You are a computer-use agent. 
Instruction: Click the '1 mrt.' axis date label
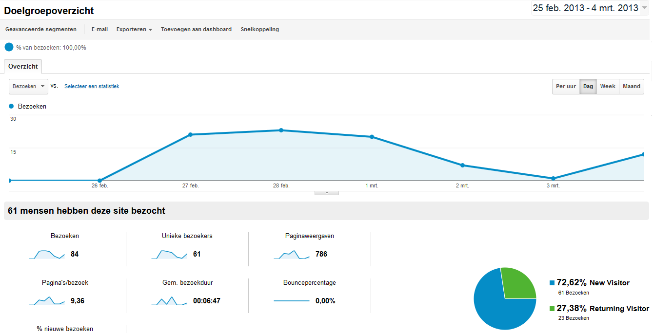click(x=372, y=186)
